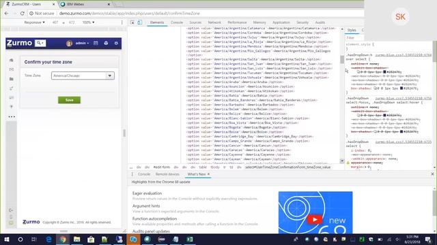Click the funnel icon in the Zurmo sidebar

pyautogui.click(x=11, y=107)
